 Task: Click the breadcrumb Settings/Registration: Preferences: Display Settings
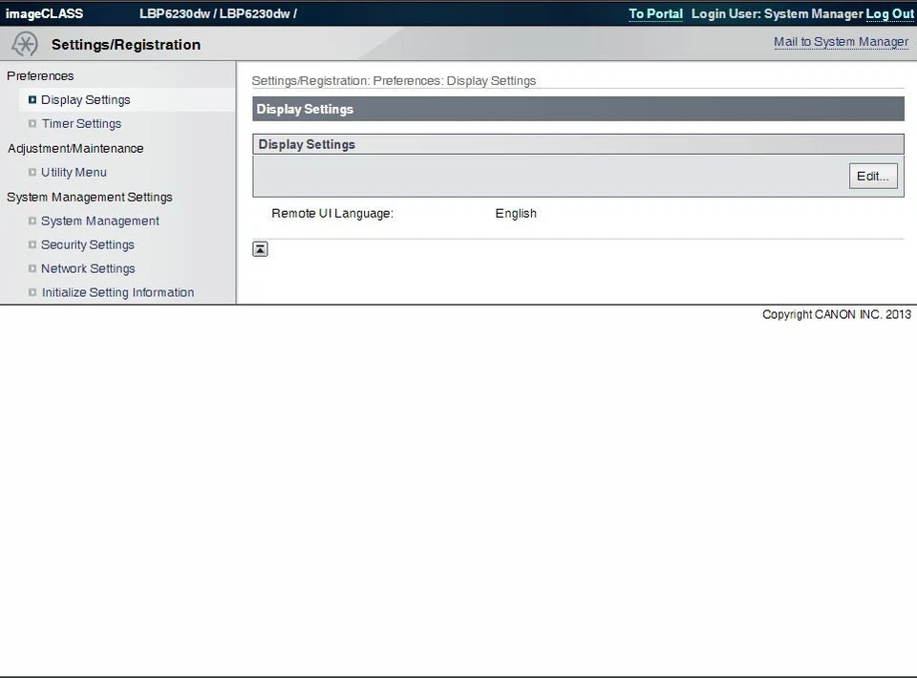pyautogui.click(x=394, y=80)
